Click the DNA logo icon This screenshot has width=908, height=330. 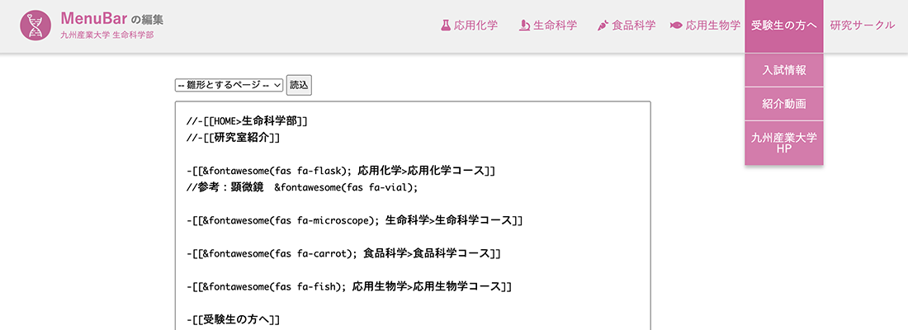35,26
